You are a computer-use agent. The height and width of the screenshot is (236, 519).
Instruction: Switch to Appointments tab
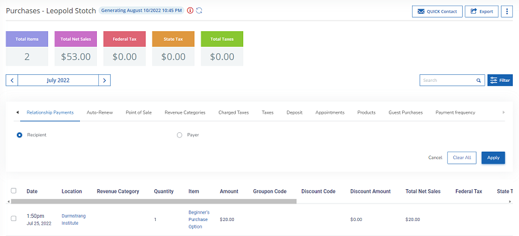point(330,112)
